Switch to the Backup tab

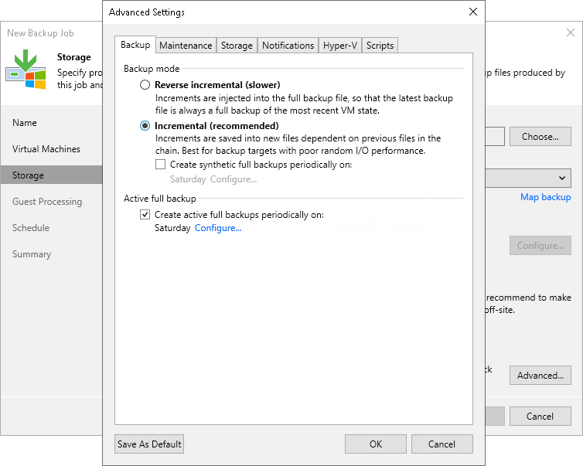[135, 45]
